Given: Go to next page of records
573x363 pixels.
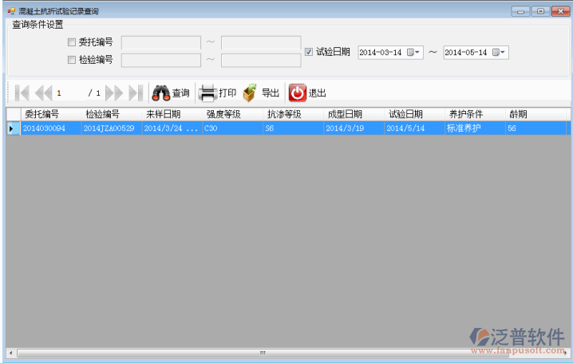Looking at the screenshot, I should (114, 93).
